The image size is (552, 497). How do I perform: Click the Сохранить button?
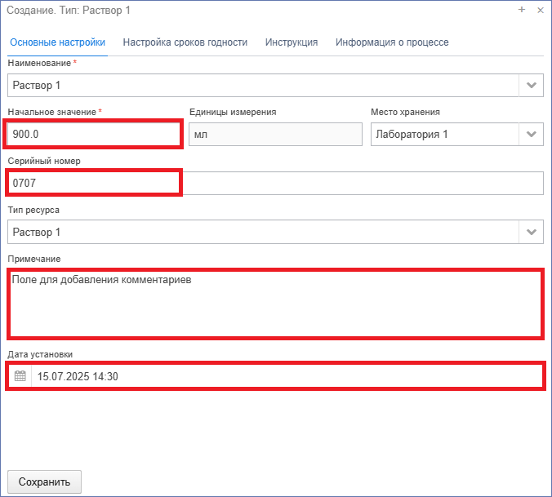(44, 481)
